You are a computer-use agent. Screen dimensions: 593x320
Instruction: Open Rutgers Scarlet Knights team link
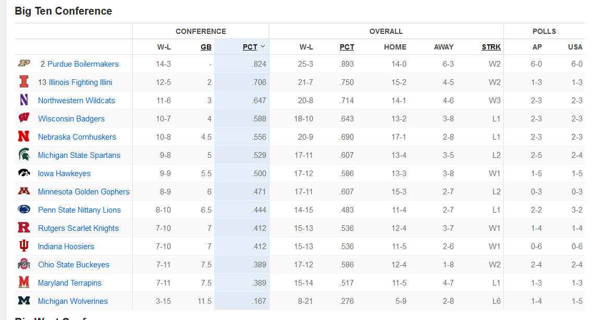[78, 228]
